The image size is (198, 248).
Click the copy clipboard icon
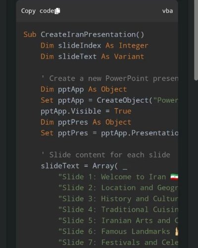57,11
